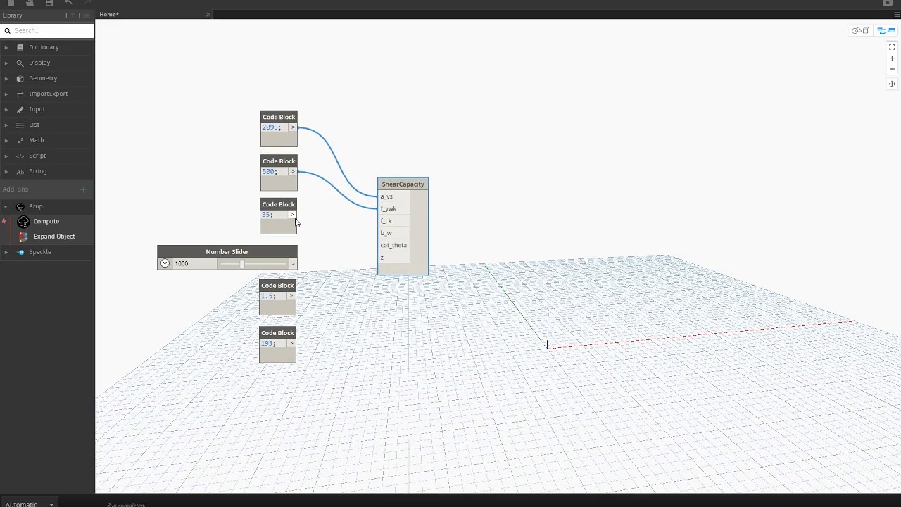
Task: Click the Math category icon
Action: [20, 140]
